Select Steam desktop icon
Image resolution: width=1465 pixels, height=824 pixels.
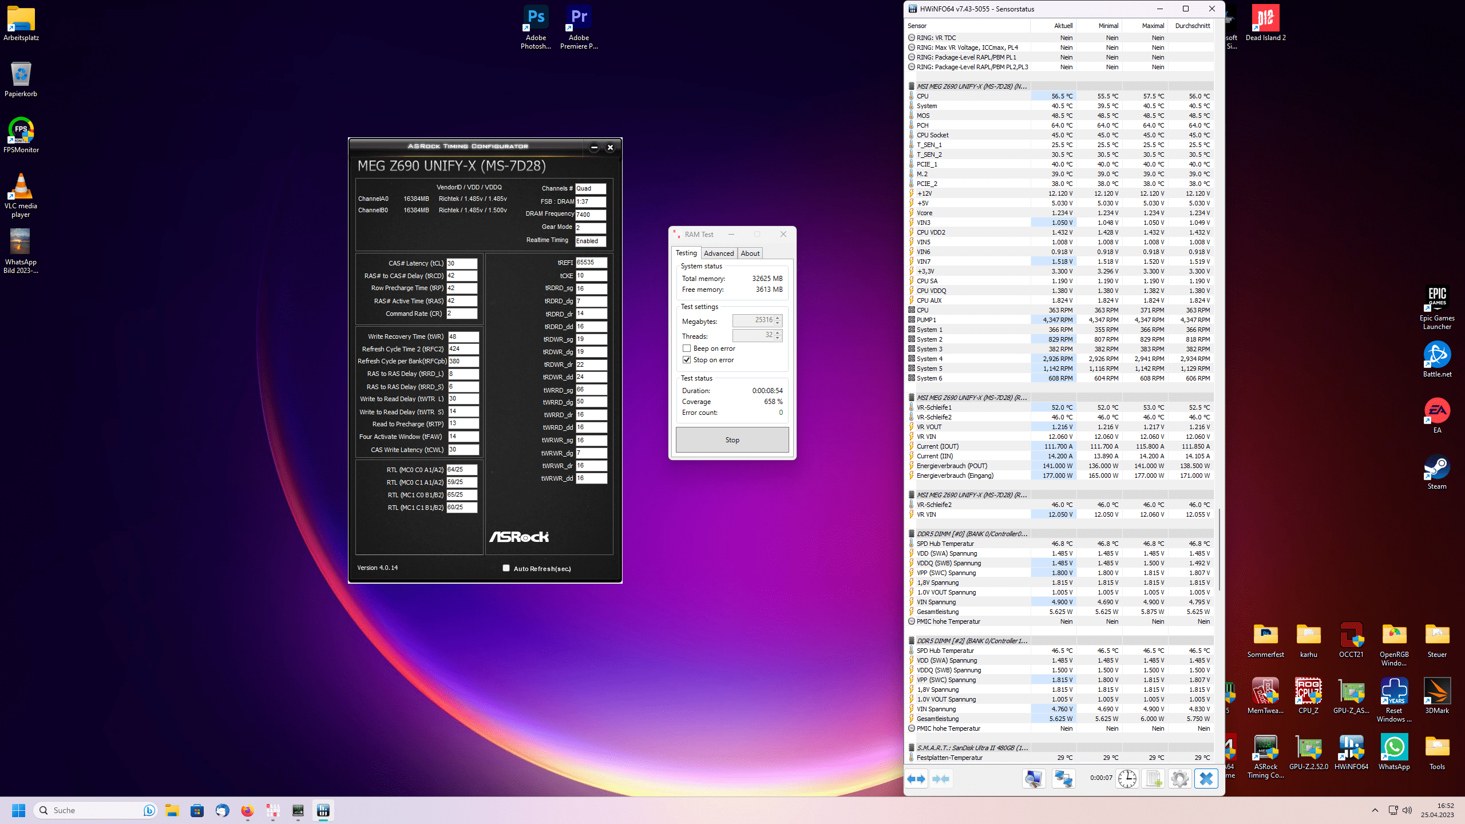[1437, 472]
